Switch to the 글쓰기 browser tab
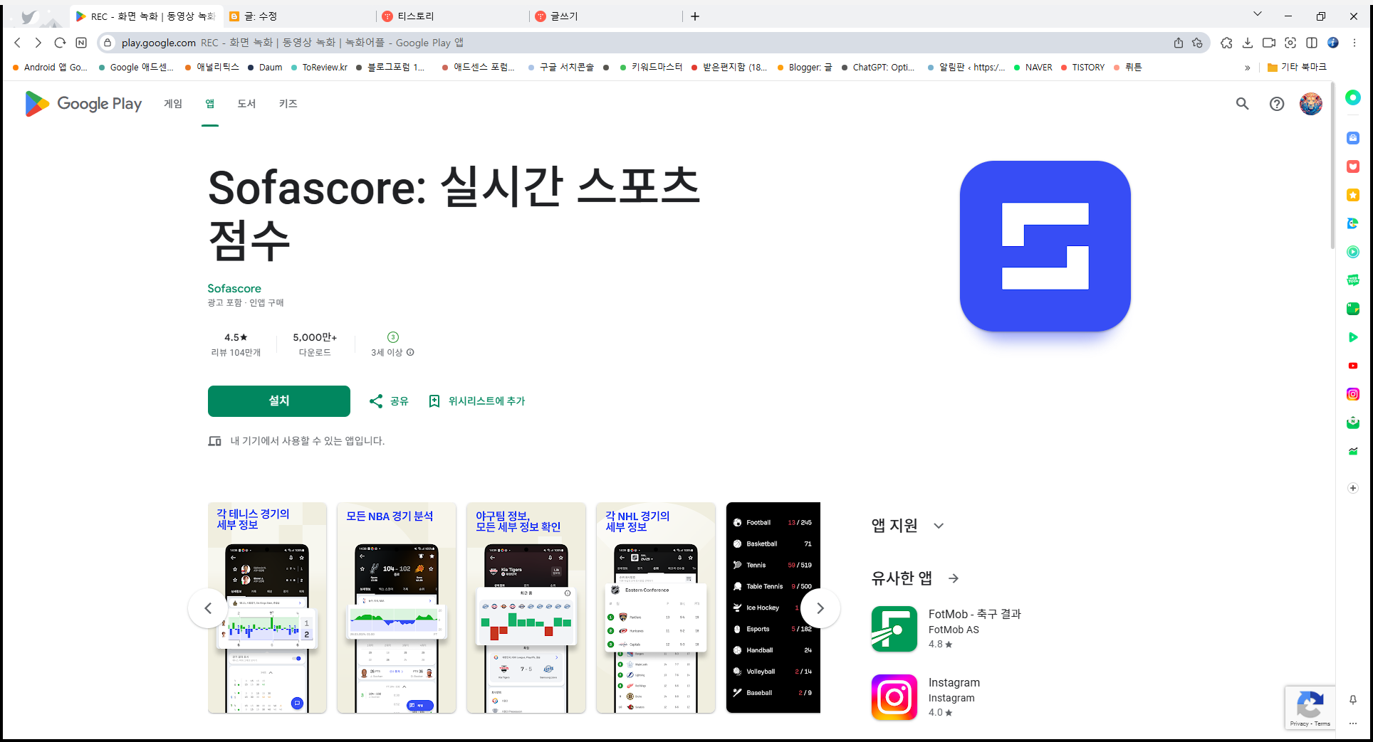 click(606, 16)
